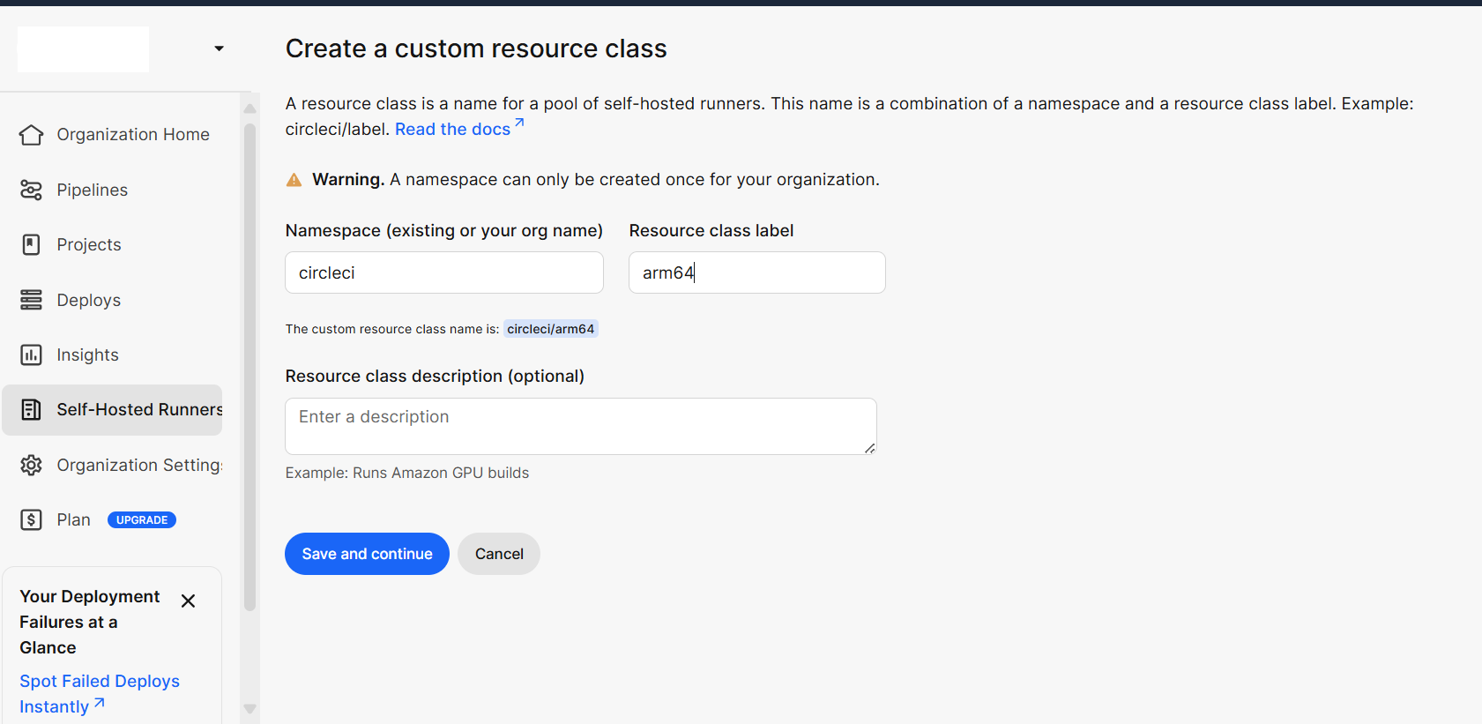The width and height of the screenshot is (1482, 724).
Task: Click the Projects bookmark icon
Action: (x=31, y=244)
